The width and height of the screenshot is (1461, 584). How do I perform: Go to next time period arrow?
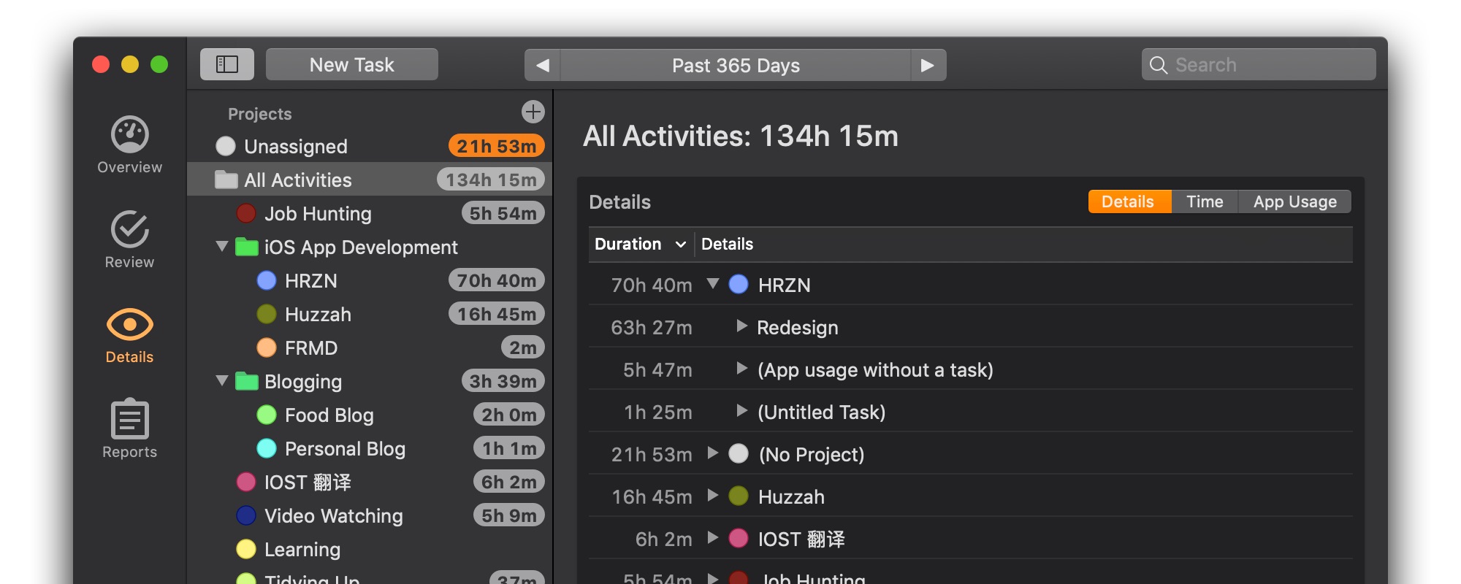click(x=928, y=66)
